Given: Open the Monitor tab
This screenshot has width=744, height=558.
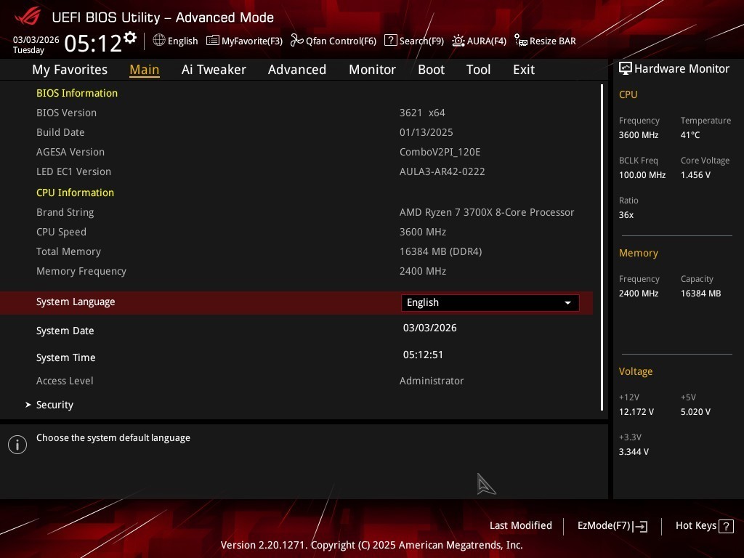Looking at the screenshot, I should tap(372, 70).
